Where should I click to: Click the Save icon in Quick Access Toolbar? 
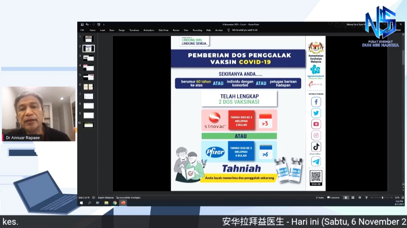point(82,24)
